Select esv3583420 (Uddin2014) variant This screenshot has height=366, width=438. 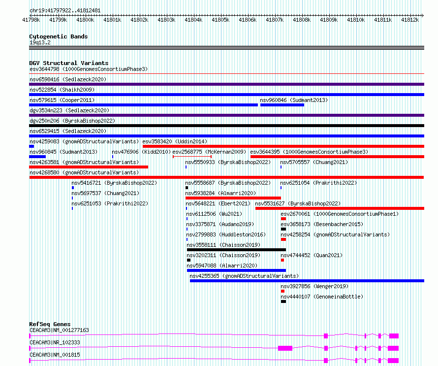175,141
